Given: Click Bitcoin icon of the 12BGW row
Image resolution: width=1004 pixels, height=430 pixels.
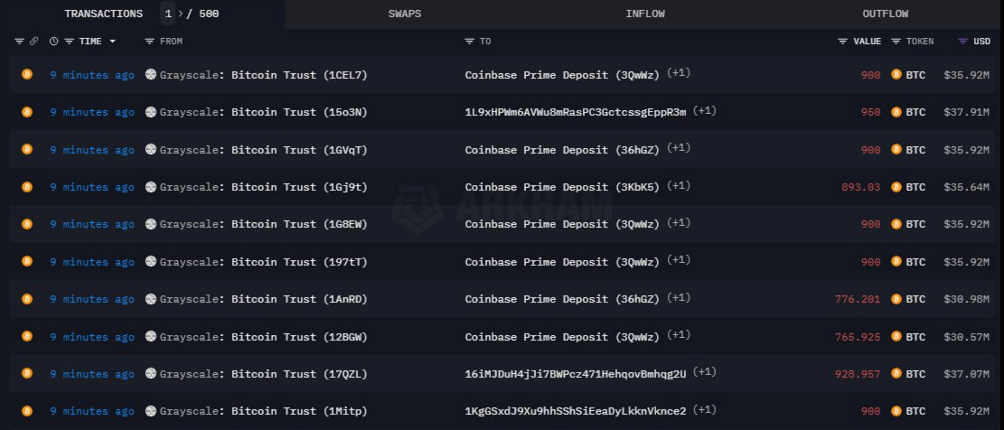Looking at the screenshot, I should (27, 336).
